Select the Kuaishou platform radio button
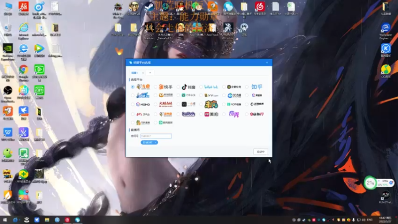The width and height of the screenshot is (398, 224). pos(155,87)
